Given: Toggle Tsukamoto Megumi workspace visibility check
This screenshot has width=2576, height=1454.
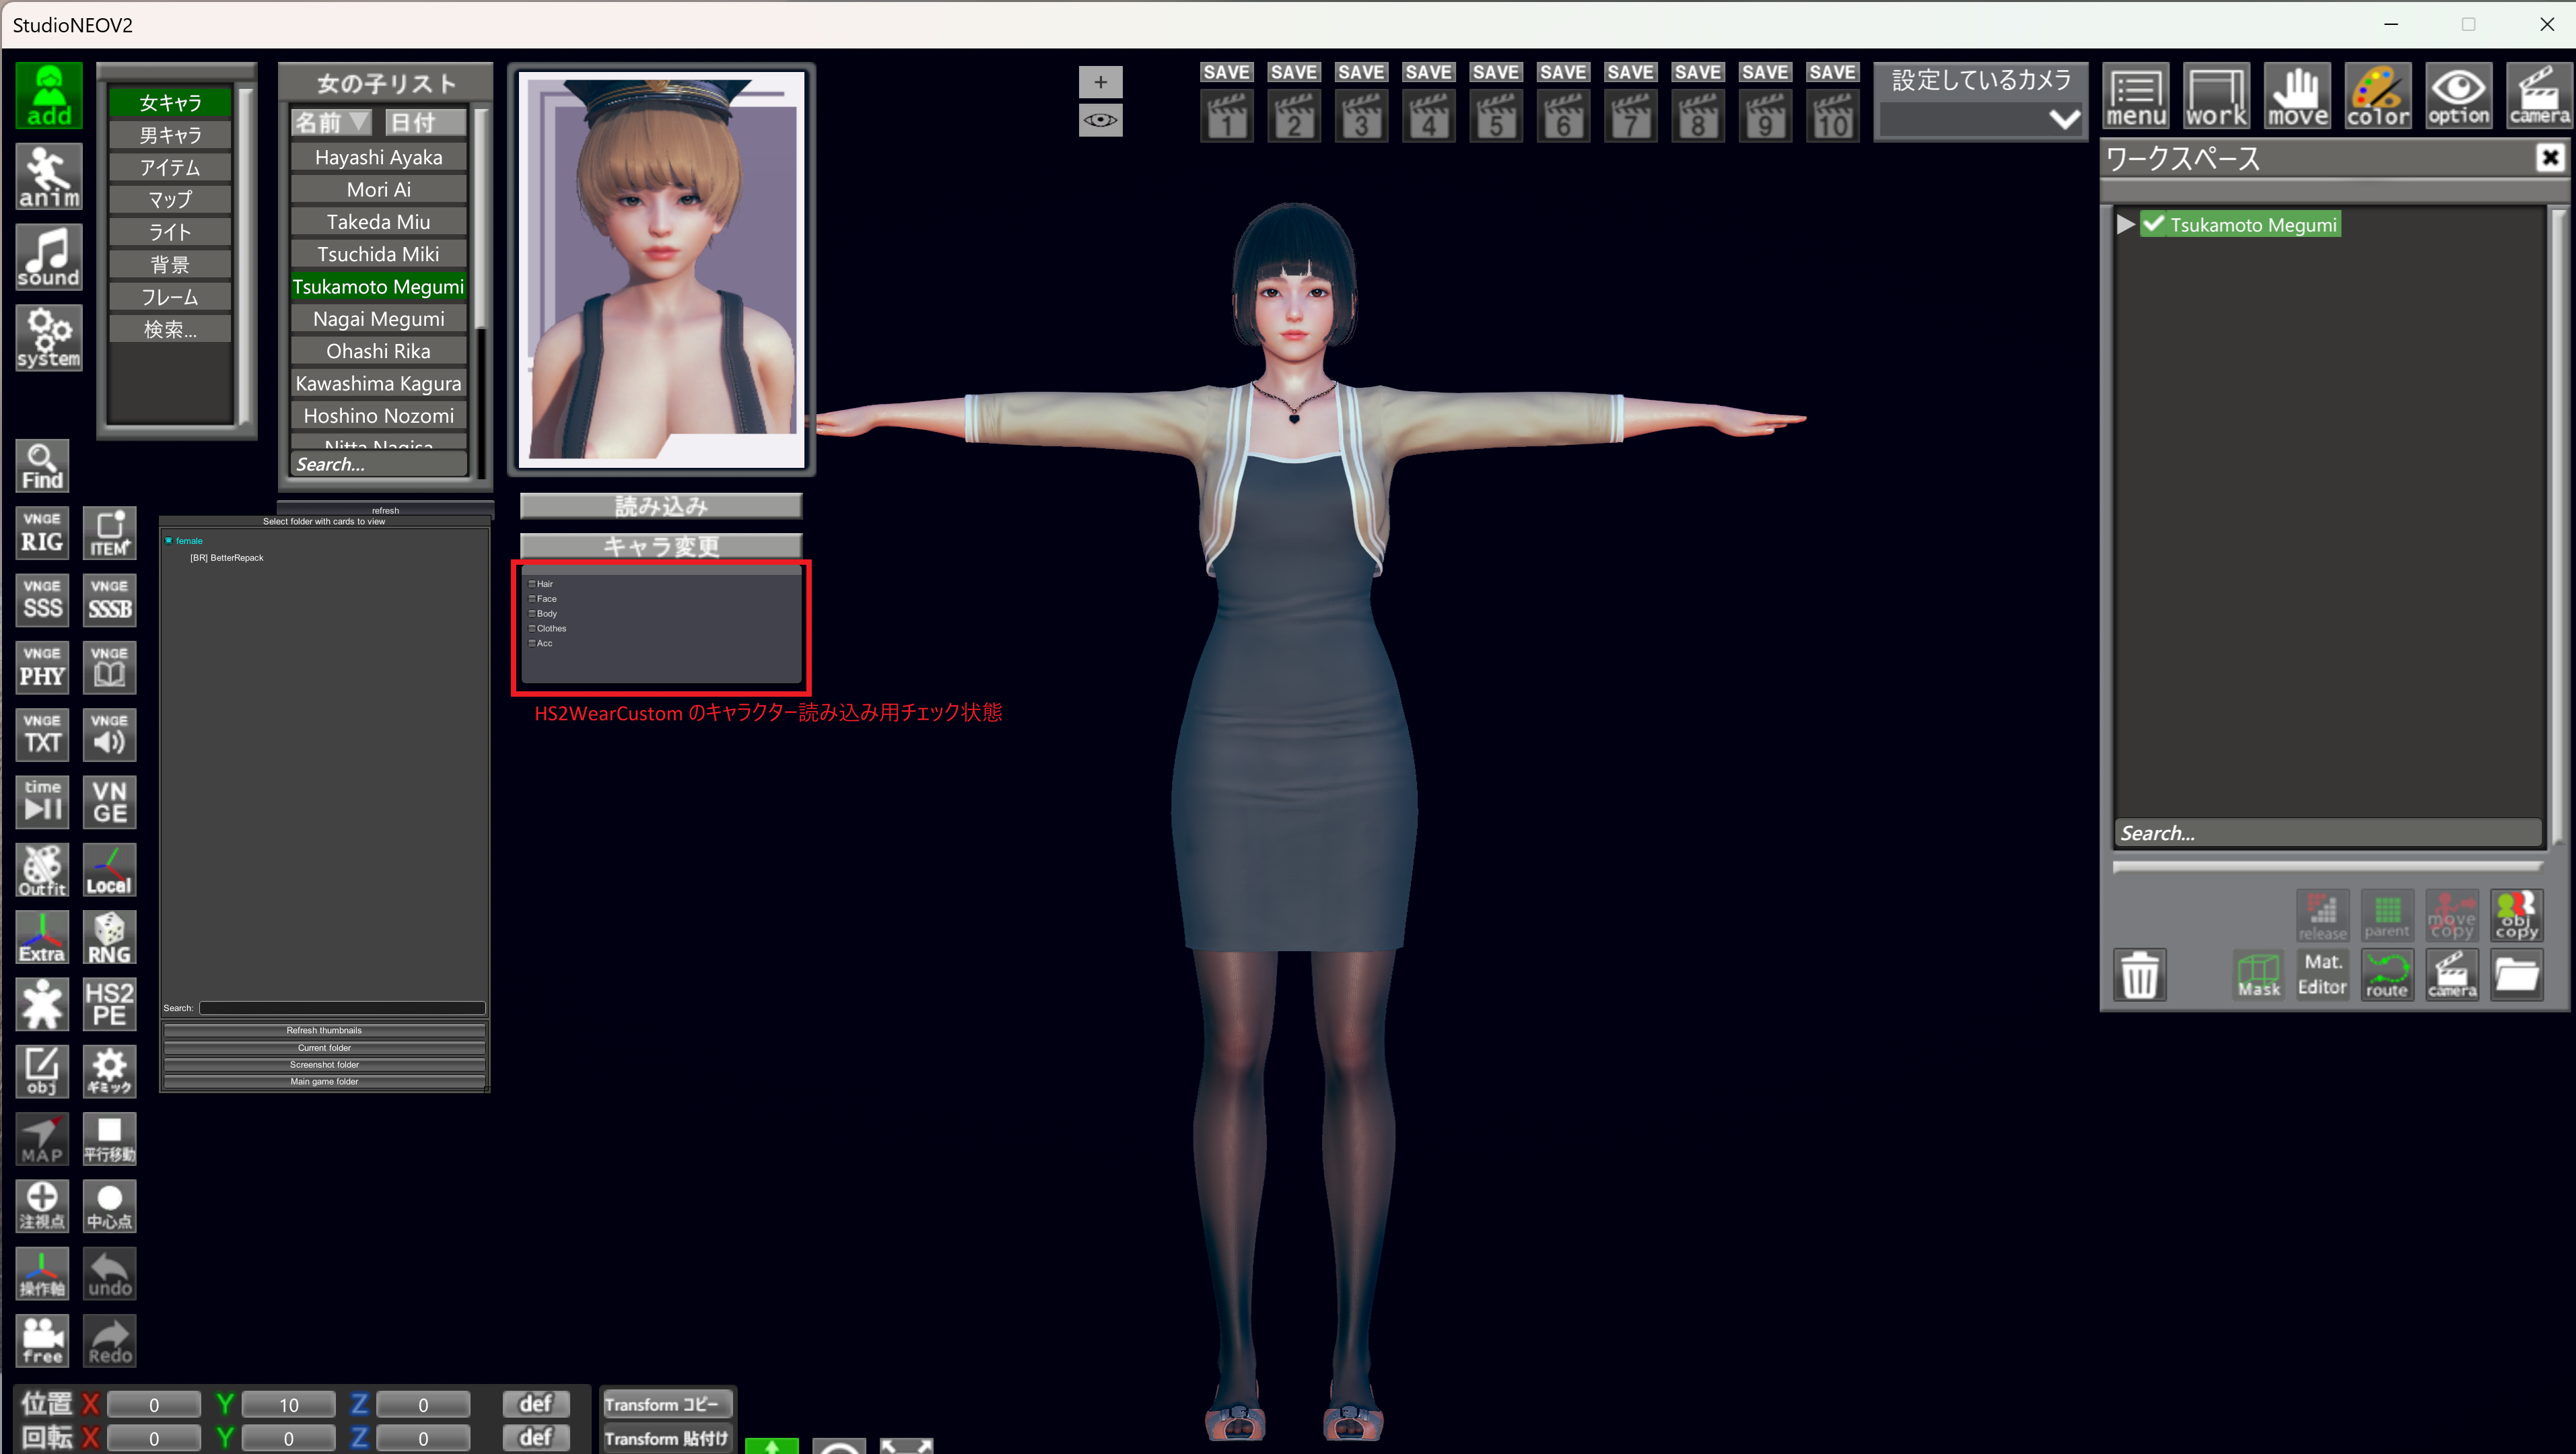Looking at the screenshot, I should 2153,224.
